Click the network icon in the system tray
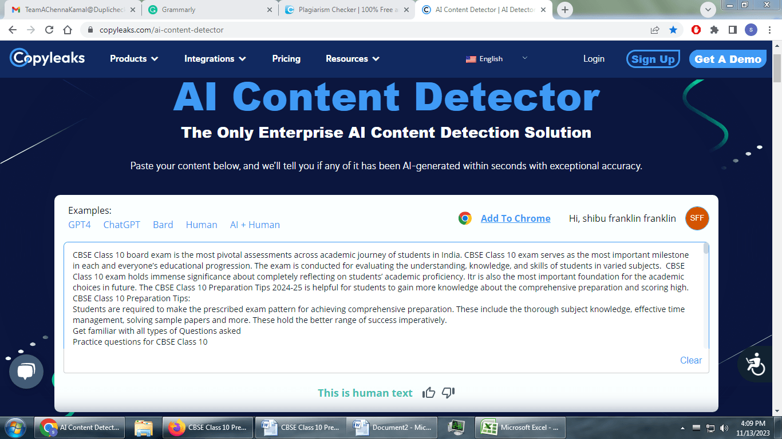Viewport: 782px width, 439px height. tap(710, 428)
